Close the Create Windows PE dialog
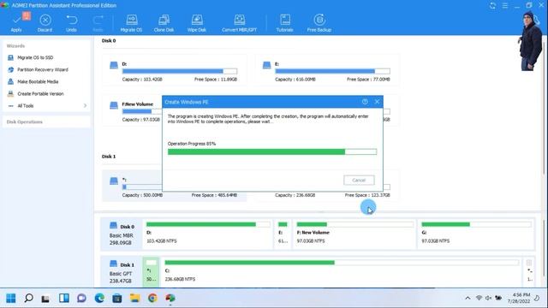This screenshot has width=548, height=308. pyautogui.click(x=377, y=102)
